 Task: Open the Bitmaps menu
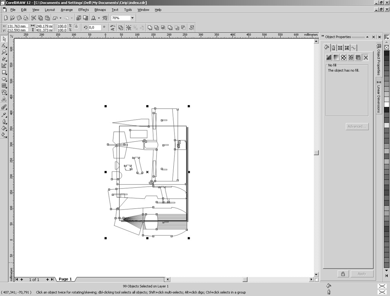tap(100, 10)
